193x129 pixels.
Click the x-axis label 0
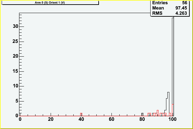(20, 119)
